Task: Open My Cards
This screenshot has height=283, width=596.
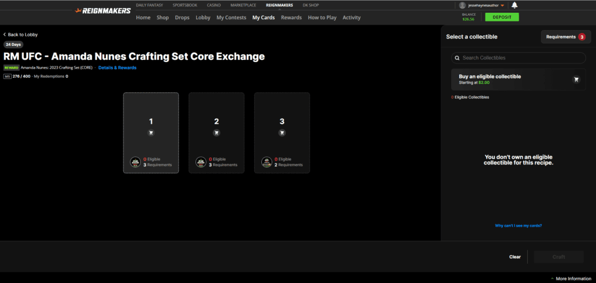Action: click(264, 17)
